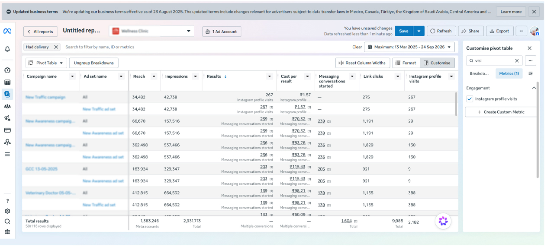
Task: Open the New Traffic campaign link
Action: coord(45,97)
